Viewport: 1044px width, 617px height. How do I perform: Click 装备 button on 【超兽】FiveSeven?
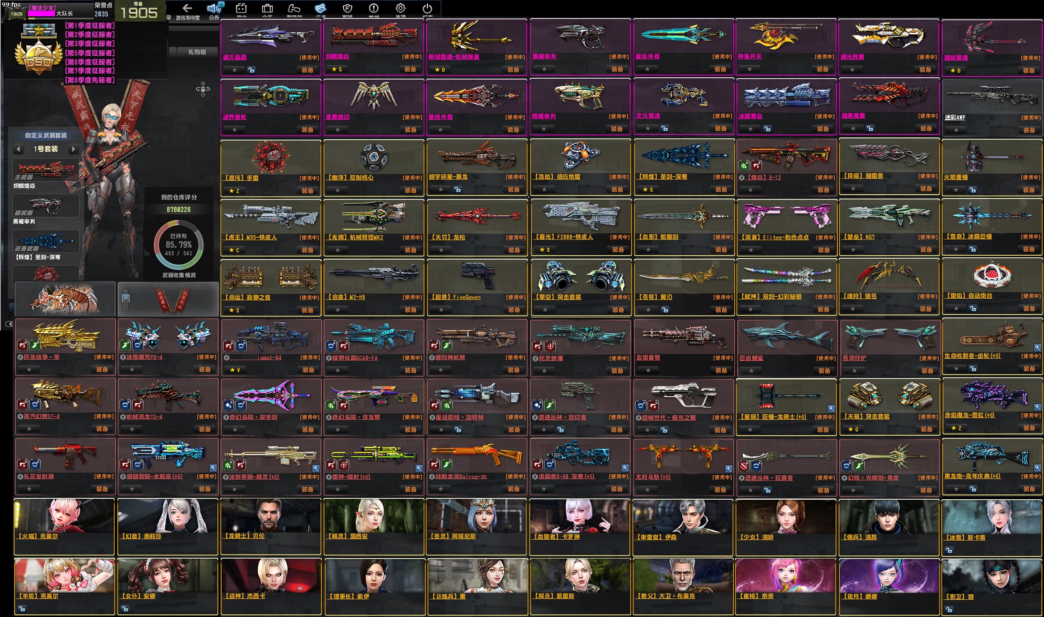coord(514,309)
